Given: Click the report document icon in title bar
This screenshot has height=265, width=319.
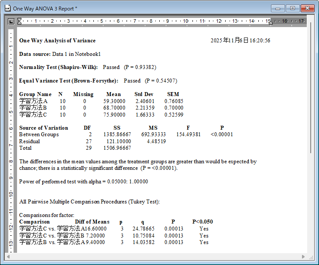Looking at the screenshot, I should (x=7, y=8).
